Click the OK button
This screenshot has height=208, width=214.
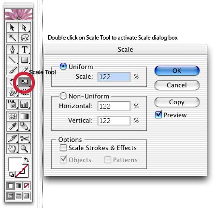tap(177, 71)
